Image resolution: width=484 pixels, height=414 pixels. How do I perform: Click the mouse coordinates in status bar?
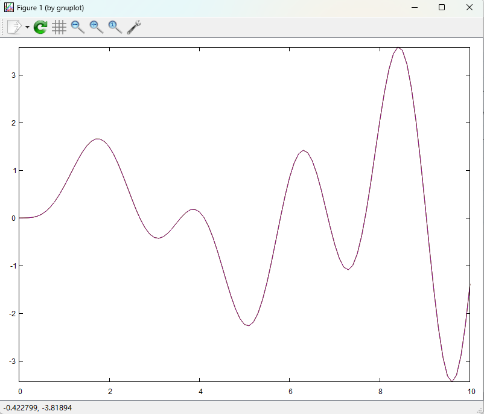point(37,408)
